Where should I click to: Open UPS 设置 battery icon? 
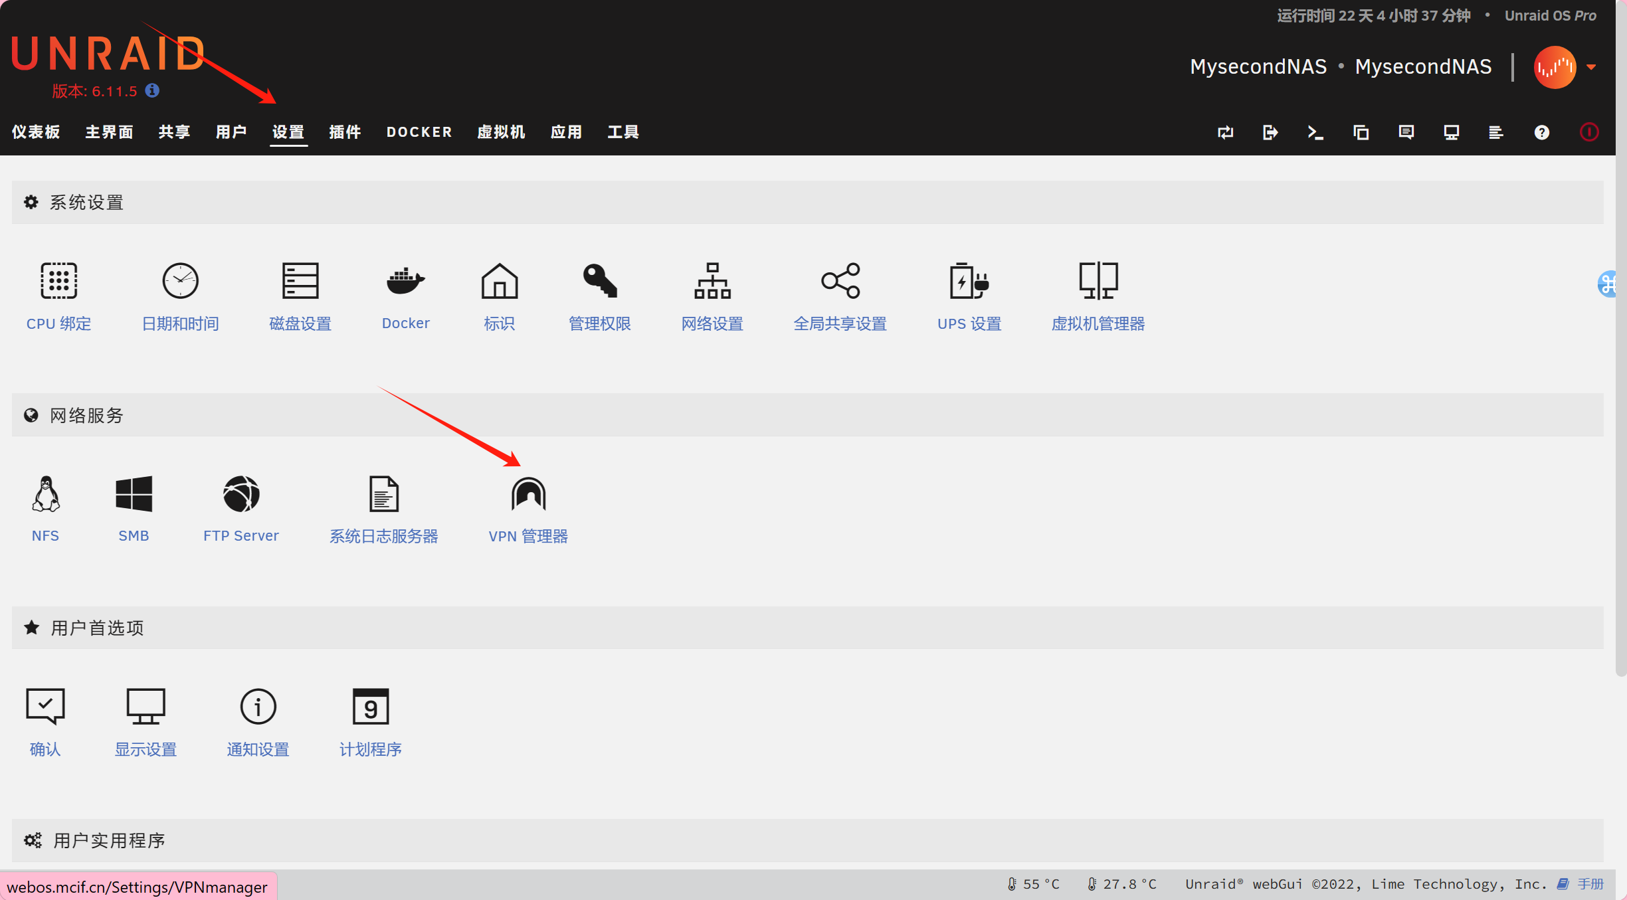[x=969, y=281]
